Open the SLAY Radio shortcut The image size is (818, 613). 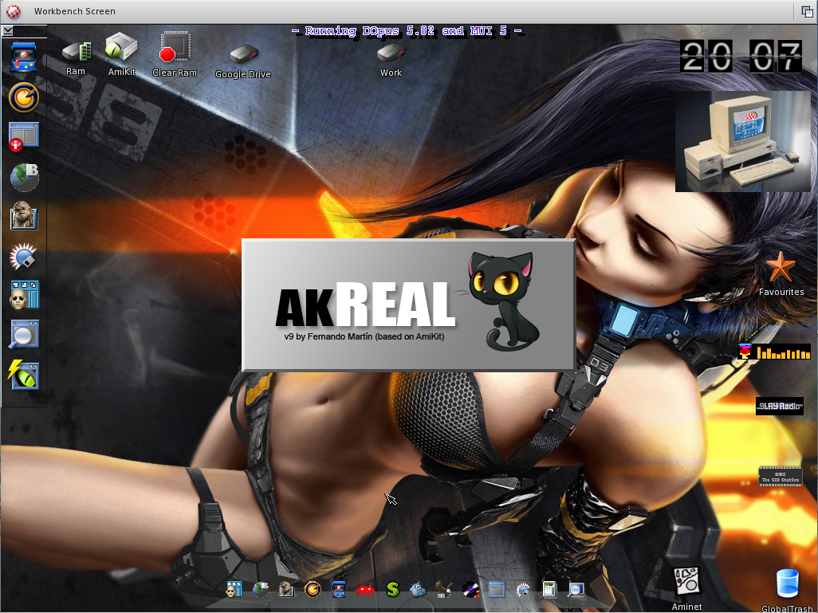780,406
